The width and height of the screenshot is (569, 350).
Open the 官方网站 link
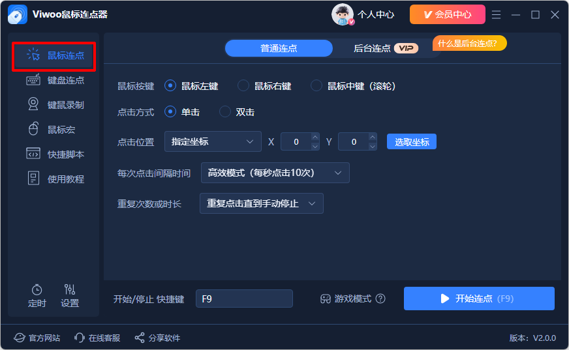(44, 338)
